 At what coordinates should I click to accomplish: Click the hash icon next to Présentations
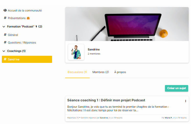click(5, 18)
